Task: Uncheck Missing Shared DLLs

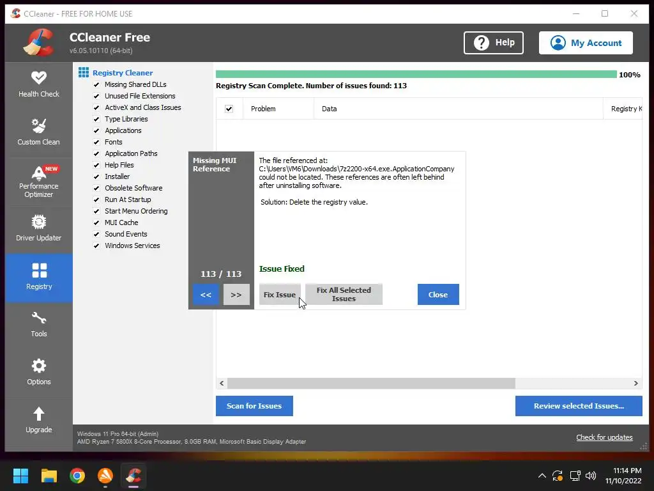Action: coord(96,84)
